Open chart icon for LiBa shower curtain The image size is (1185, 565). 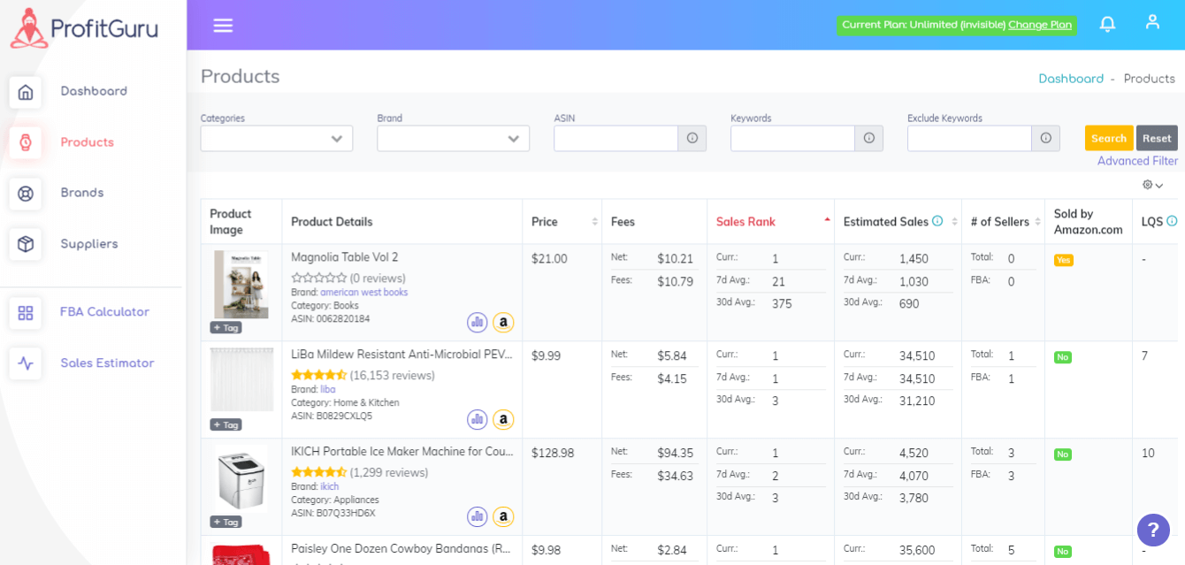click(478, 419)
